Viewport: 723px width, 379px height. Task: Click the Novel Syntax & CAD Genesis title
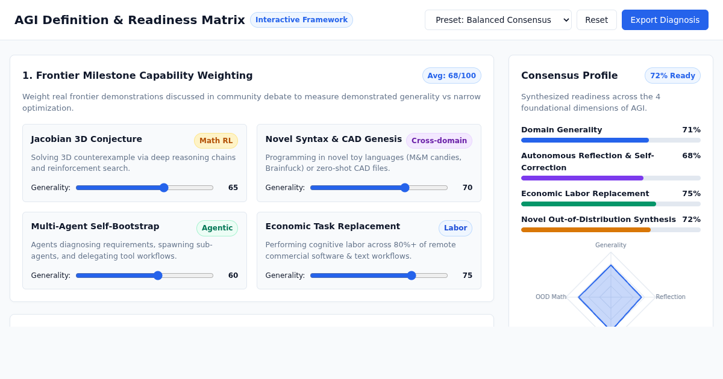(x=334, y=139)
